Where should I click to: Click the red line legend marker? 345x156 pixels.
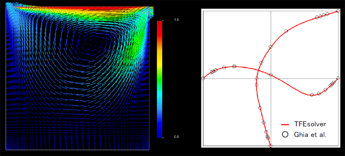tap(285, 125)
